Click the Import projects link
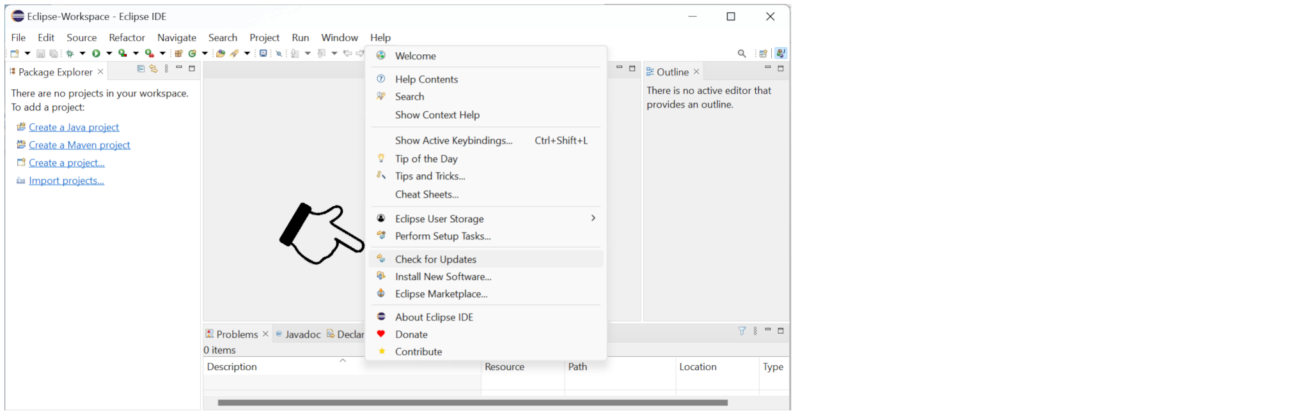Viewport: 1316px width, 413px height. 67,181
